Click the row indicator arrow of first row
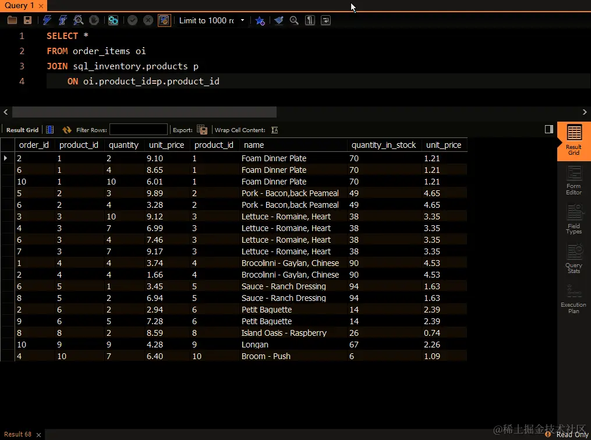The height and width of the screenshot is (440, 591). point(6,158)
